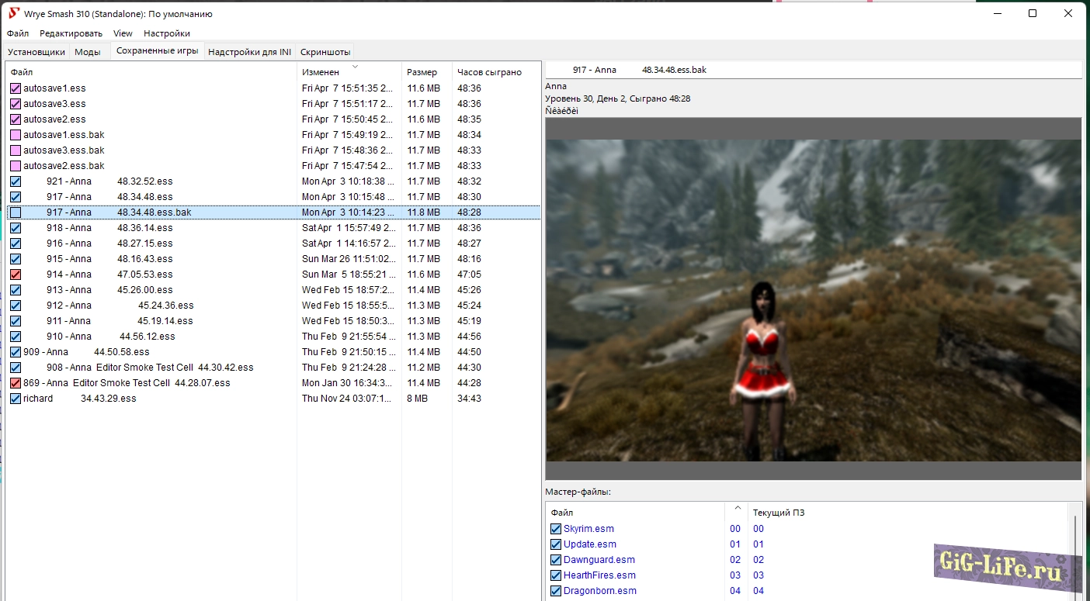The image size is (1090, 601).
Task: Open the Скриншоты tab
Action: (325, 52)
